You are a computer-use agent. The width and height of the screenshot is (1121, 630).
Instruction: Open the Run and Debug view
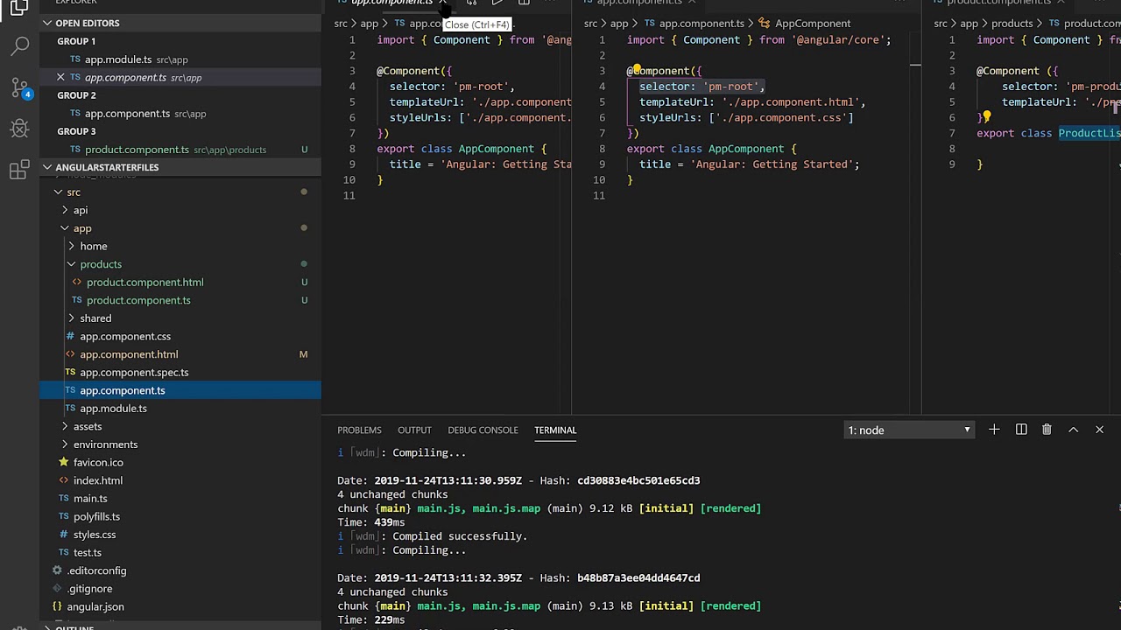(x=19, y=129)
